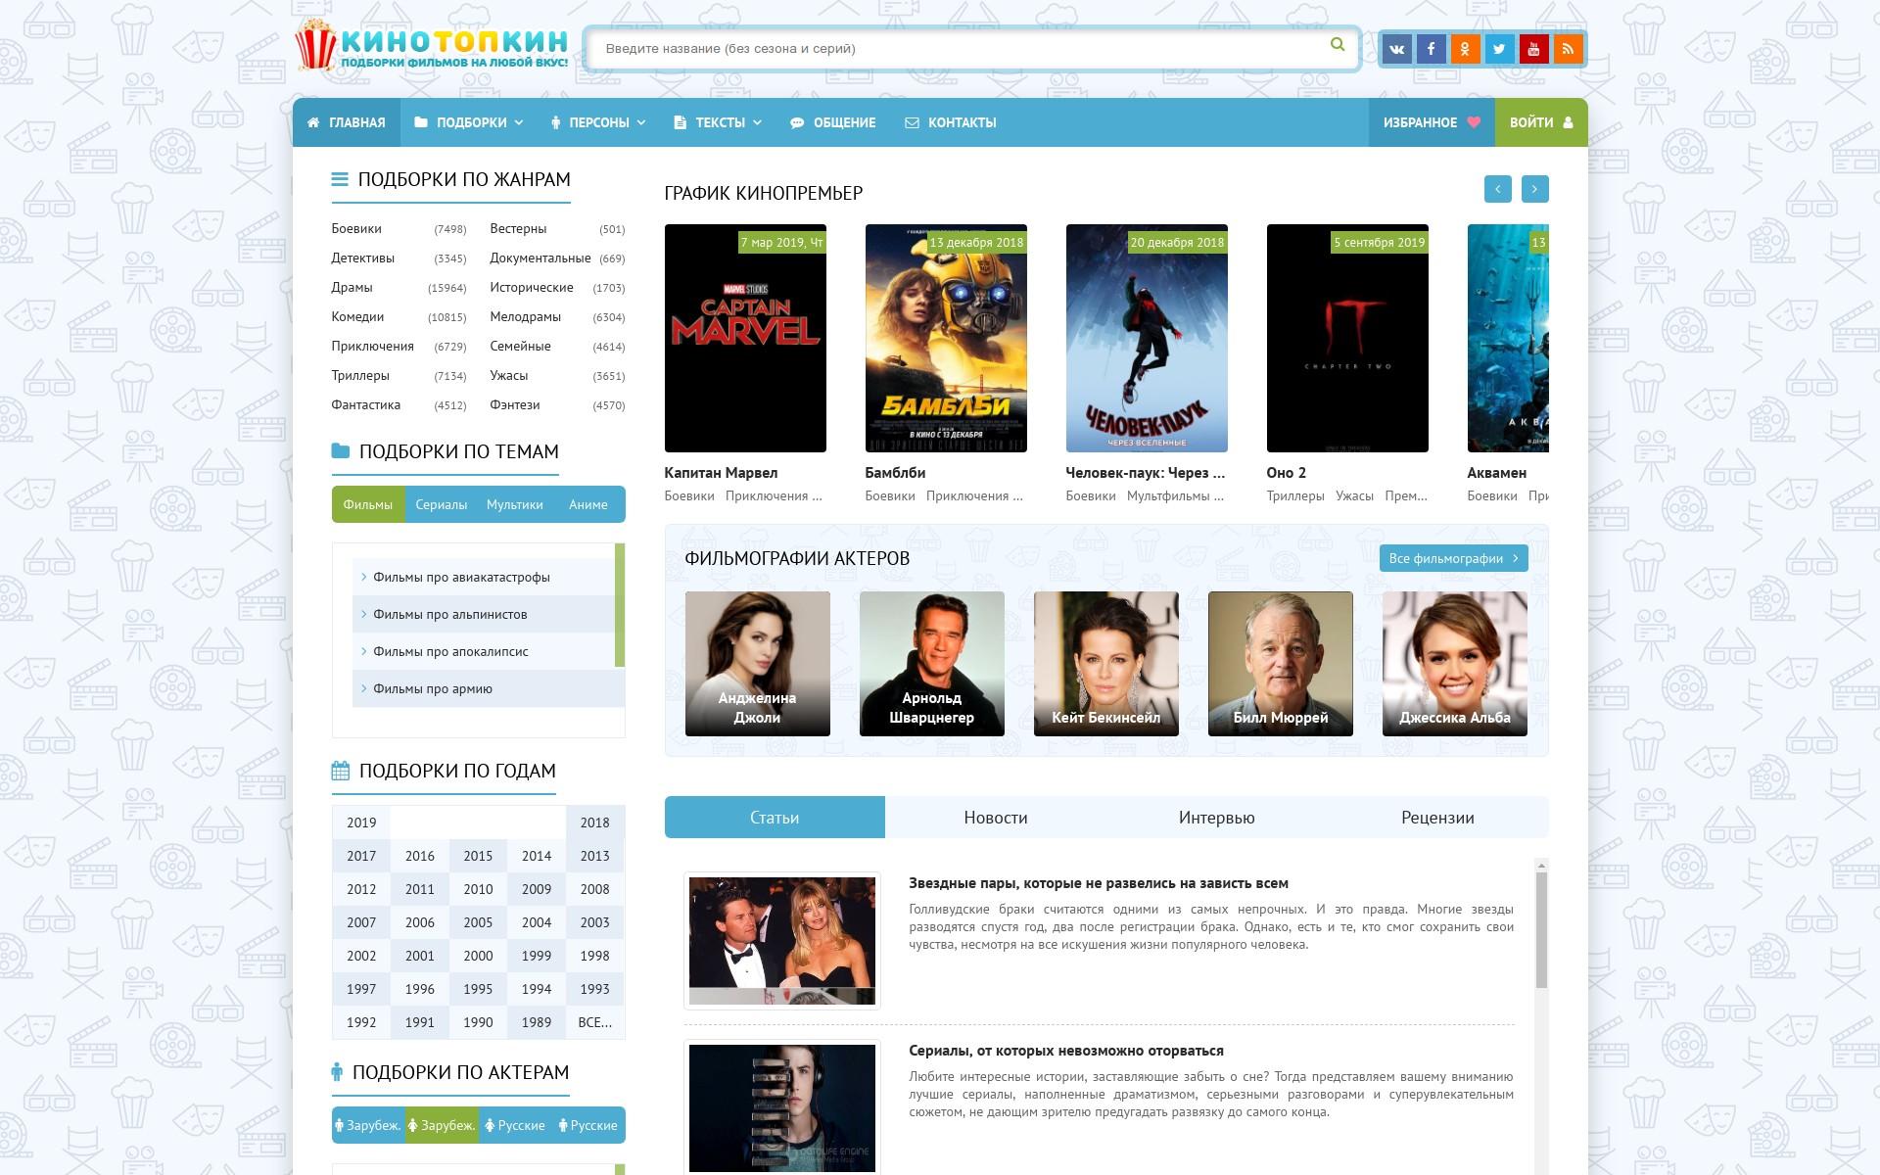This screenshot has height=1175, width=1880.
Task: Click the user icon in Войти button
Action: pyautogui.click(x=1568, y=122)
